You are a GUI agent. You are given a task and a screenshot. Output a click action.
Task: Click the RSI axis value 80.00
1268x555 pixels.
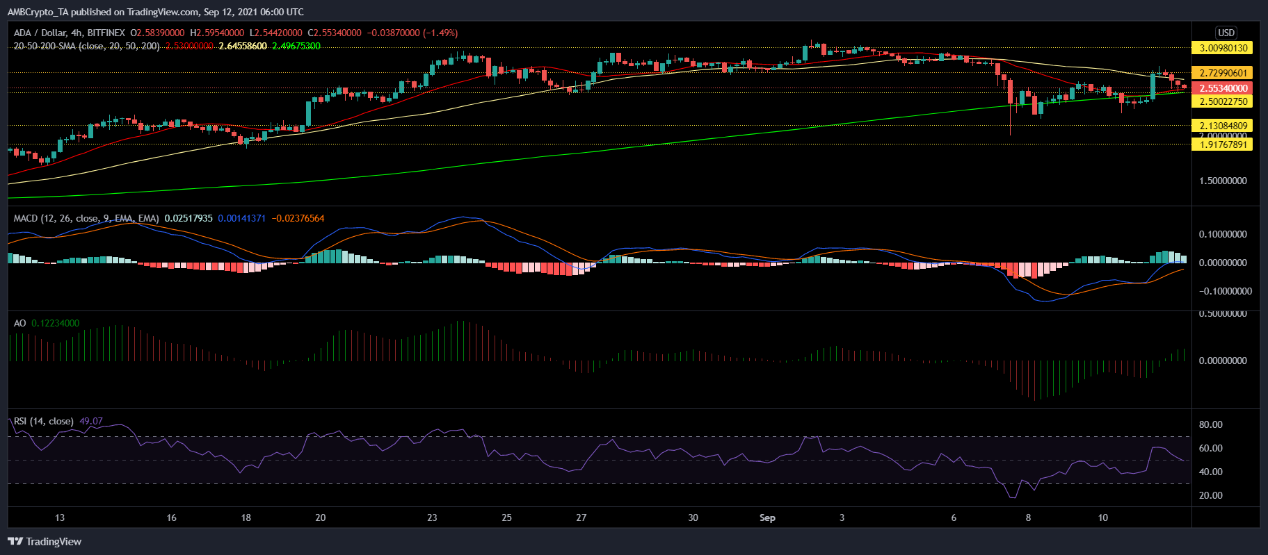point(1211,424)
